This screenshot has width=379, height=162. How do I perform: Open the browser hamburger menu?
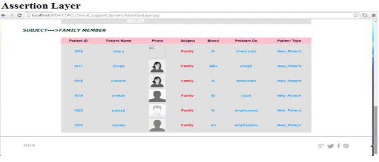[x=374, y=15]
